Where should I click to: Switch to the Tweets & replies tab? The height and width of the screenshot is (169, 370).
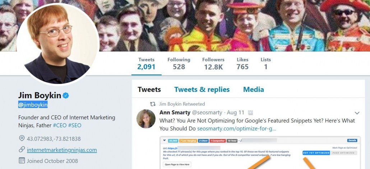coord(202,90)
